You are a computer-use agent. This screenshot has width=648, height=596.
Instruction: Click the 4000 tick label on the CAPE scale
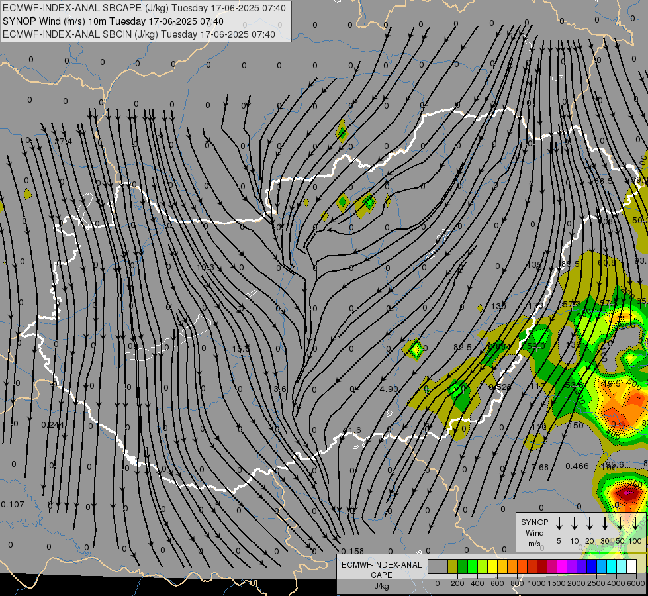[616, 583]
